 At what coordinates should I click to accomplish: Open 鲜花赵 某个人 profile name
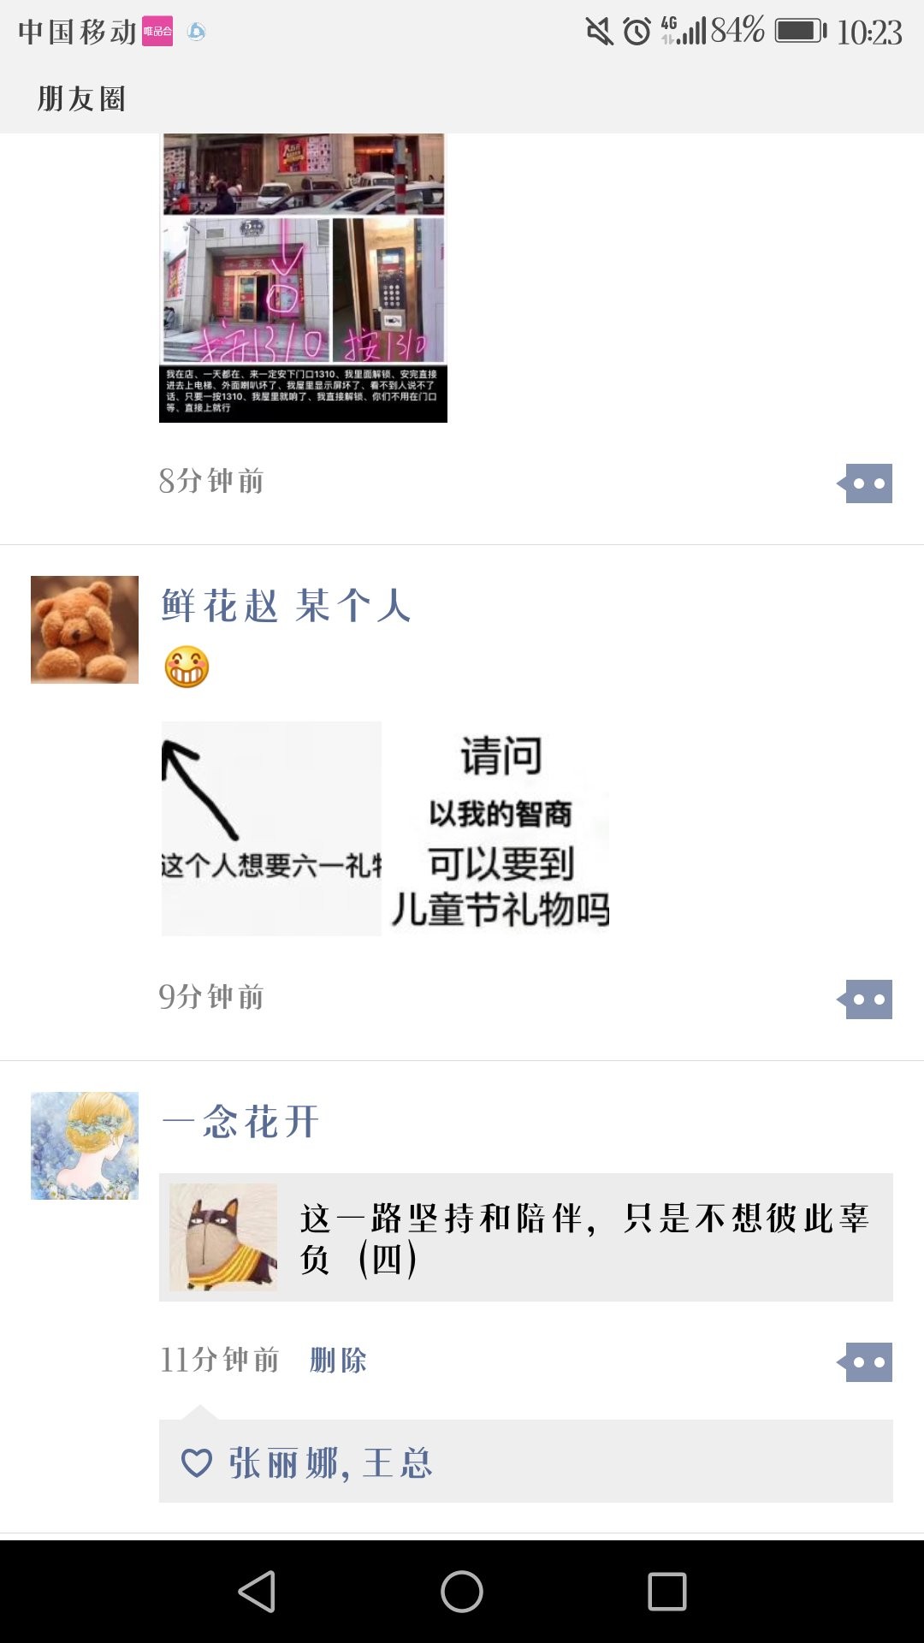click(287, 606)
